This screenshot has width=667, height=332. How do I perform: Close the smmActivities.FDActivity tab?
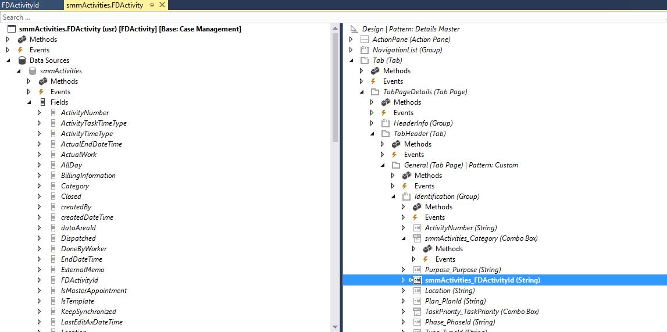161,5
